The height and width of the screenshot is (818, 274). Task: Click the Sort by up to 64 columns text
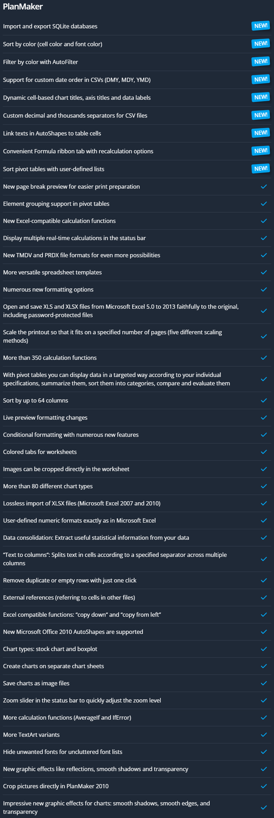[x=36, y=400]
